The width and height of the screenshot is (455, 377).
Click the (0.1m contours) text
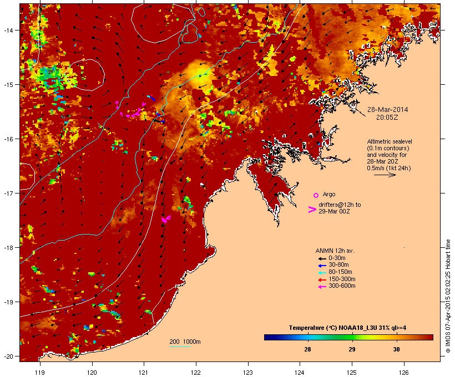pyautogui.click(x=388, y=148)
